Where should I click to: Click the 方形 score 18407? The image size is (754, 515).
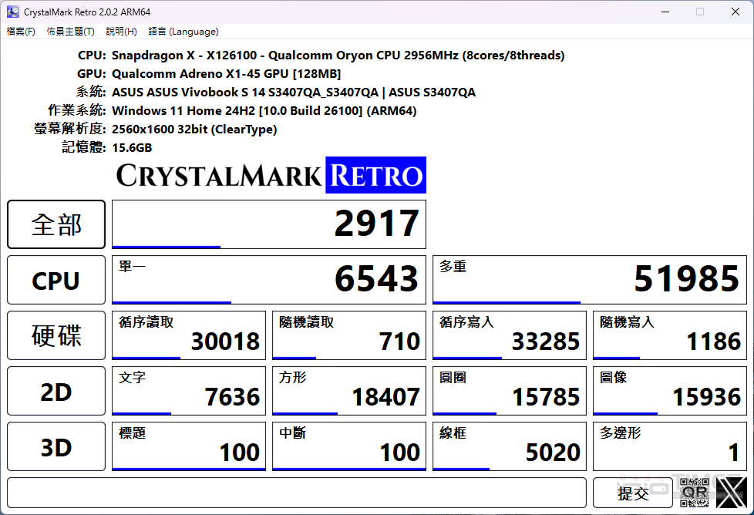(x=349, y=391)
